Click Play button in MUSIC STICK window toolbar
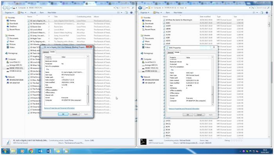This screenshot has height=155, width=274. (22, 13)
